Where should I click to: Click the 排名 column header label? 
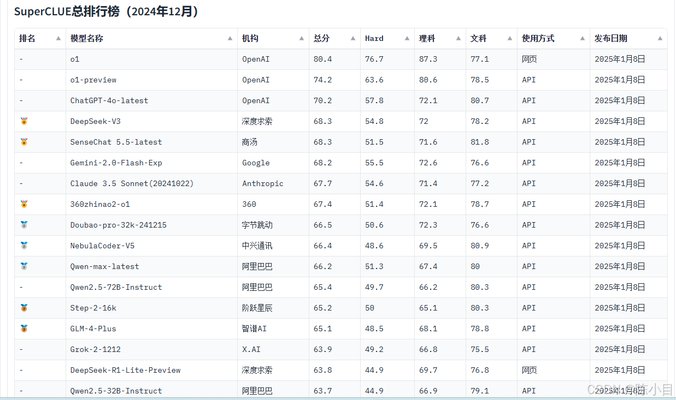coord(27,39)
